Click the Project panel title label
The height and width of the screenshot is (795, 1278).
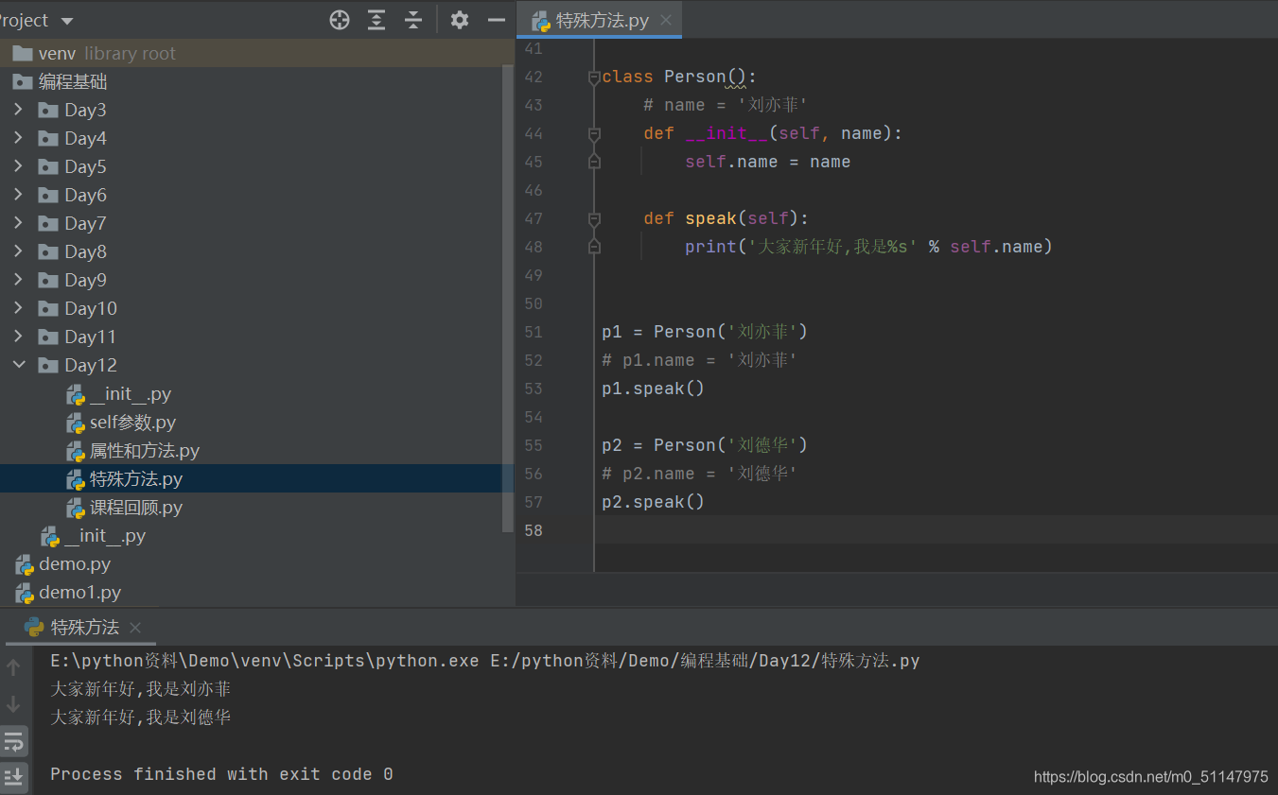[25, 21]
